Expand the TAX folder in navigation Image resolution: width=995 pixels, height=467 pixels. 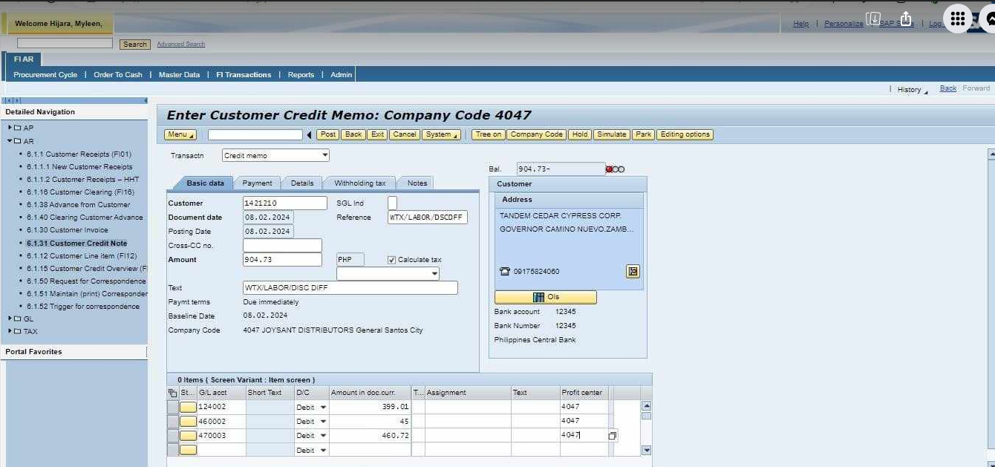click(10, 331)
